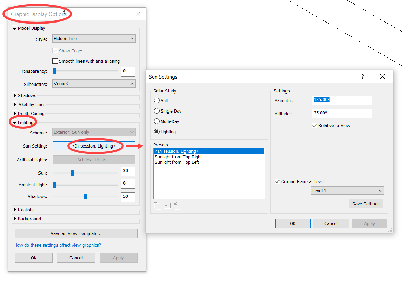Image resolution: width=404 pixels, height=293 pixels.
Task: Click Save Settings in Sun Settings
Action: [366, 204]
